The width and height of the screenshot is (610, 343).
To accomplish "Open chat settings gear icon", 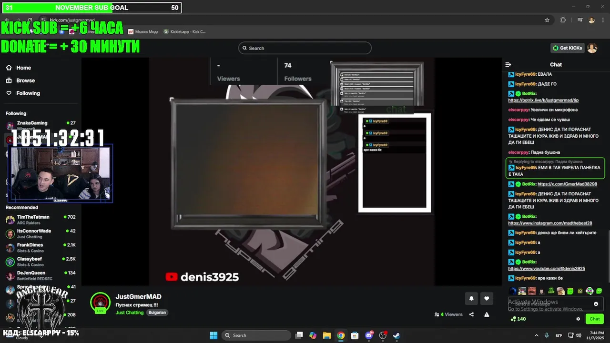I will click(578, 319).
